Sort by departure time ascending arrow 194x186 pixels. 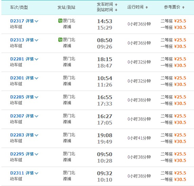point(116,4)
